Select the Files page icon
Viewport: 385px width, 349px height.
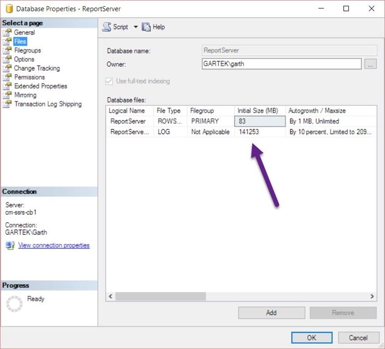coord(7,41)
